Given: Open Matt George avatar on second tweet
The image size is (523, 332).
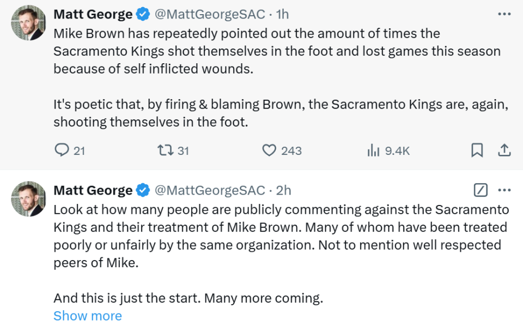Looking at the screenshot, I should coord(28,199).
